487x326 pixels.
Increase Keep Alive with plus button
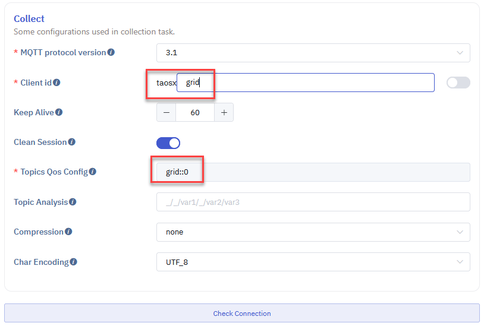pos(224,112)
